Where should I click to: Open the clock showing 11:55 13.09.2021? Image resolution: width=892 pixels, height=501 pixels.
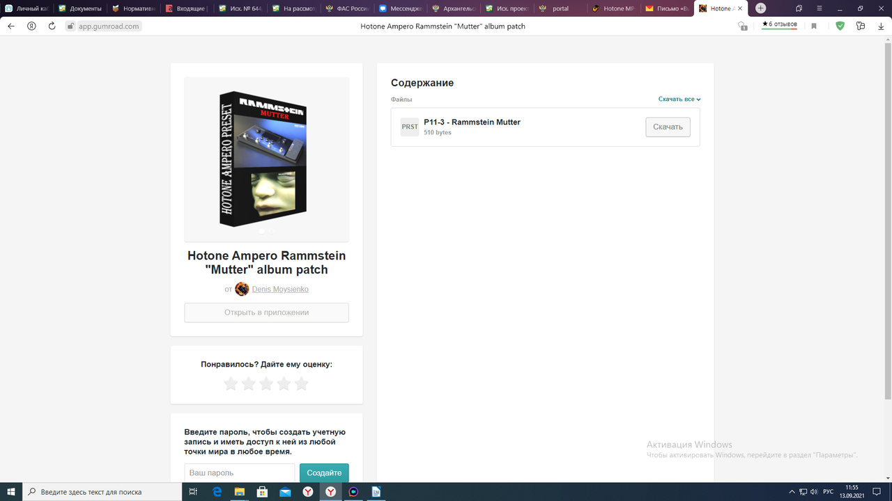[852, 491]
